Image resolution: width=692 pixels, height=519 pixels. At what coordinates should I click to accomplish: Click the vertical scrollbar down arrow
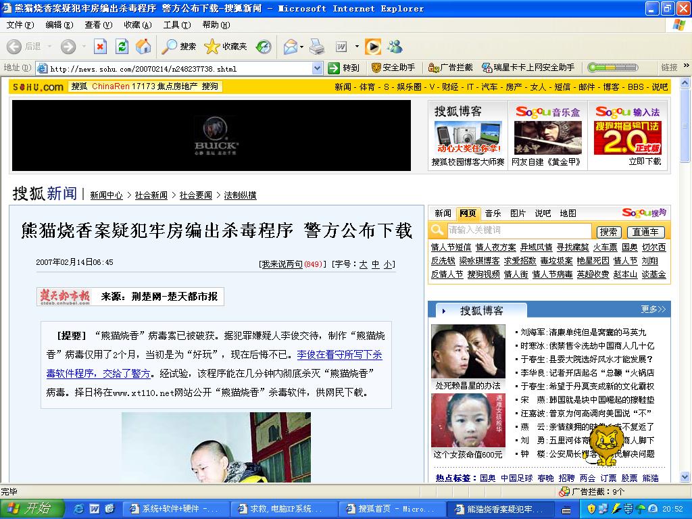[685, 476]
